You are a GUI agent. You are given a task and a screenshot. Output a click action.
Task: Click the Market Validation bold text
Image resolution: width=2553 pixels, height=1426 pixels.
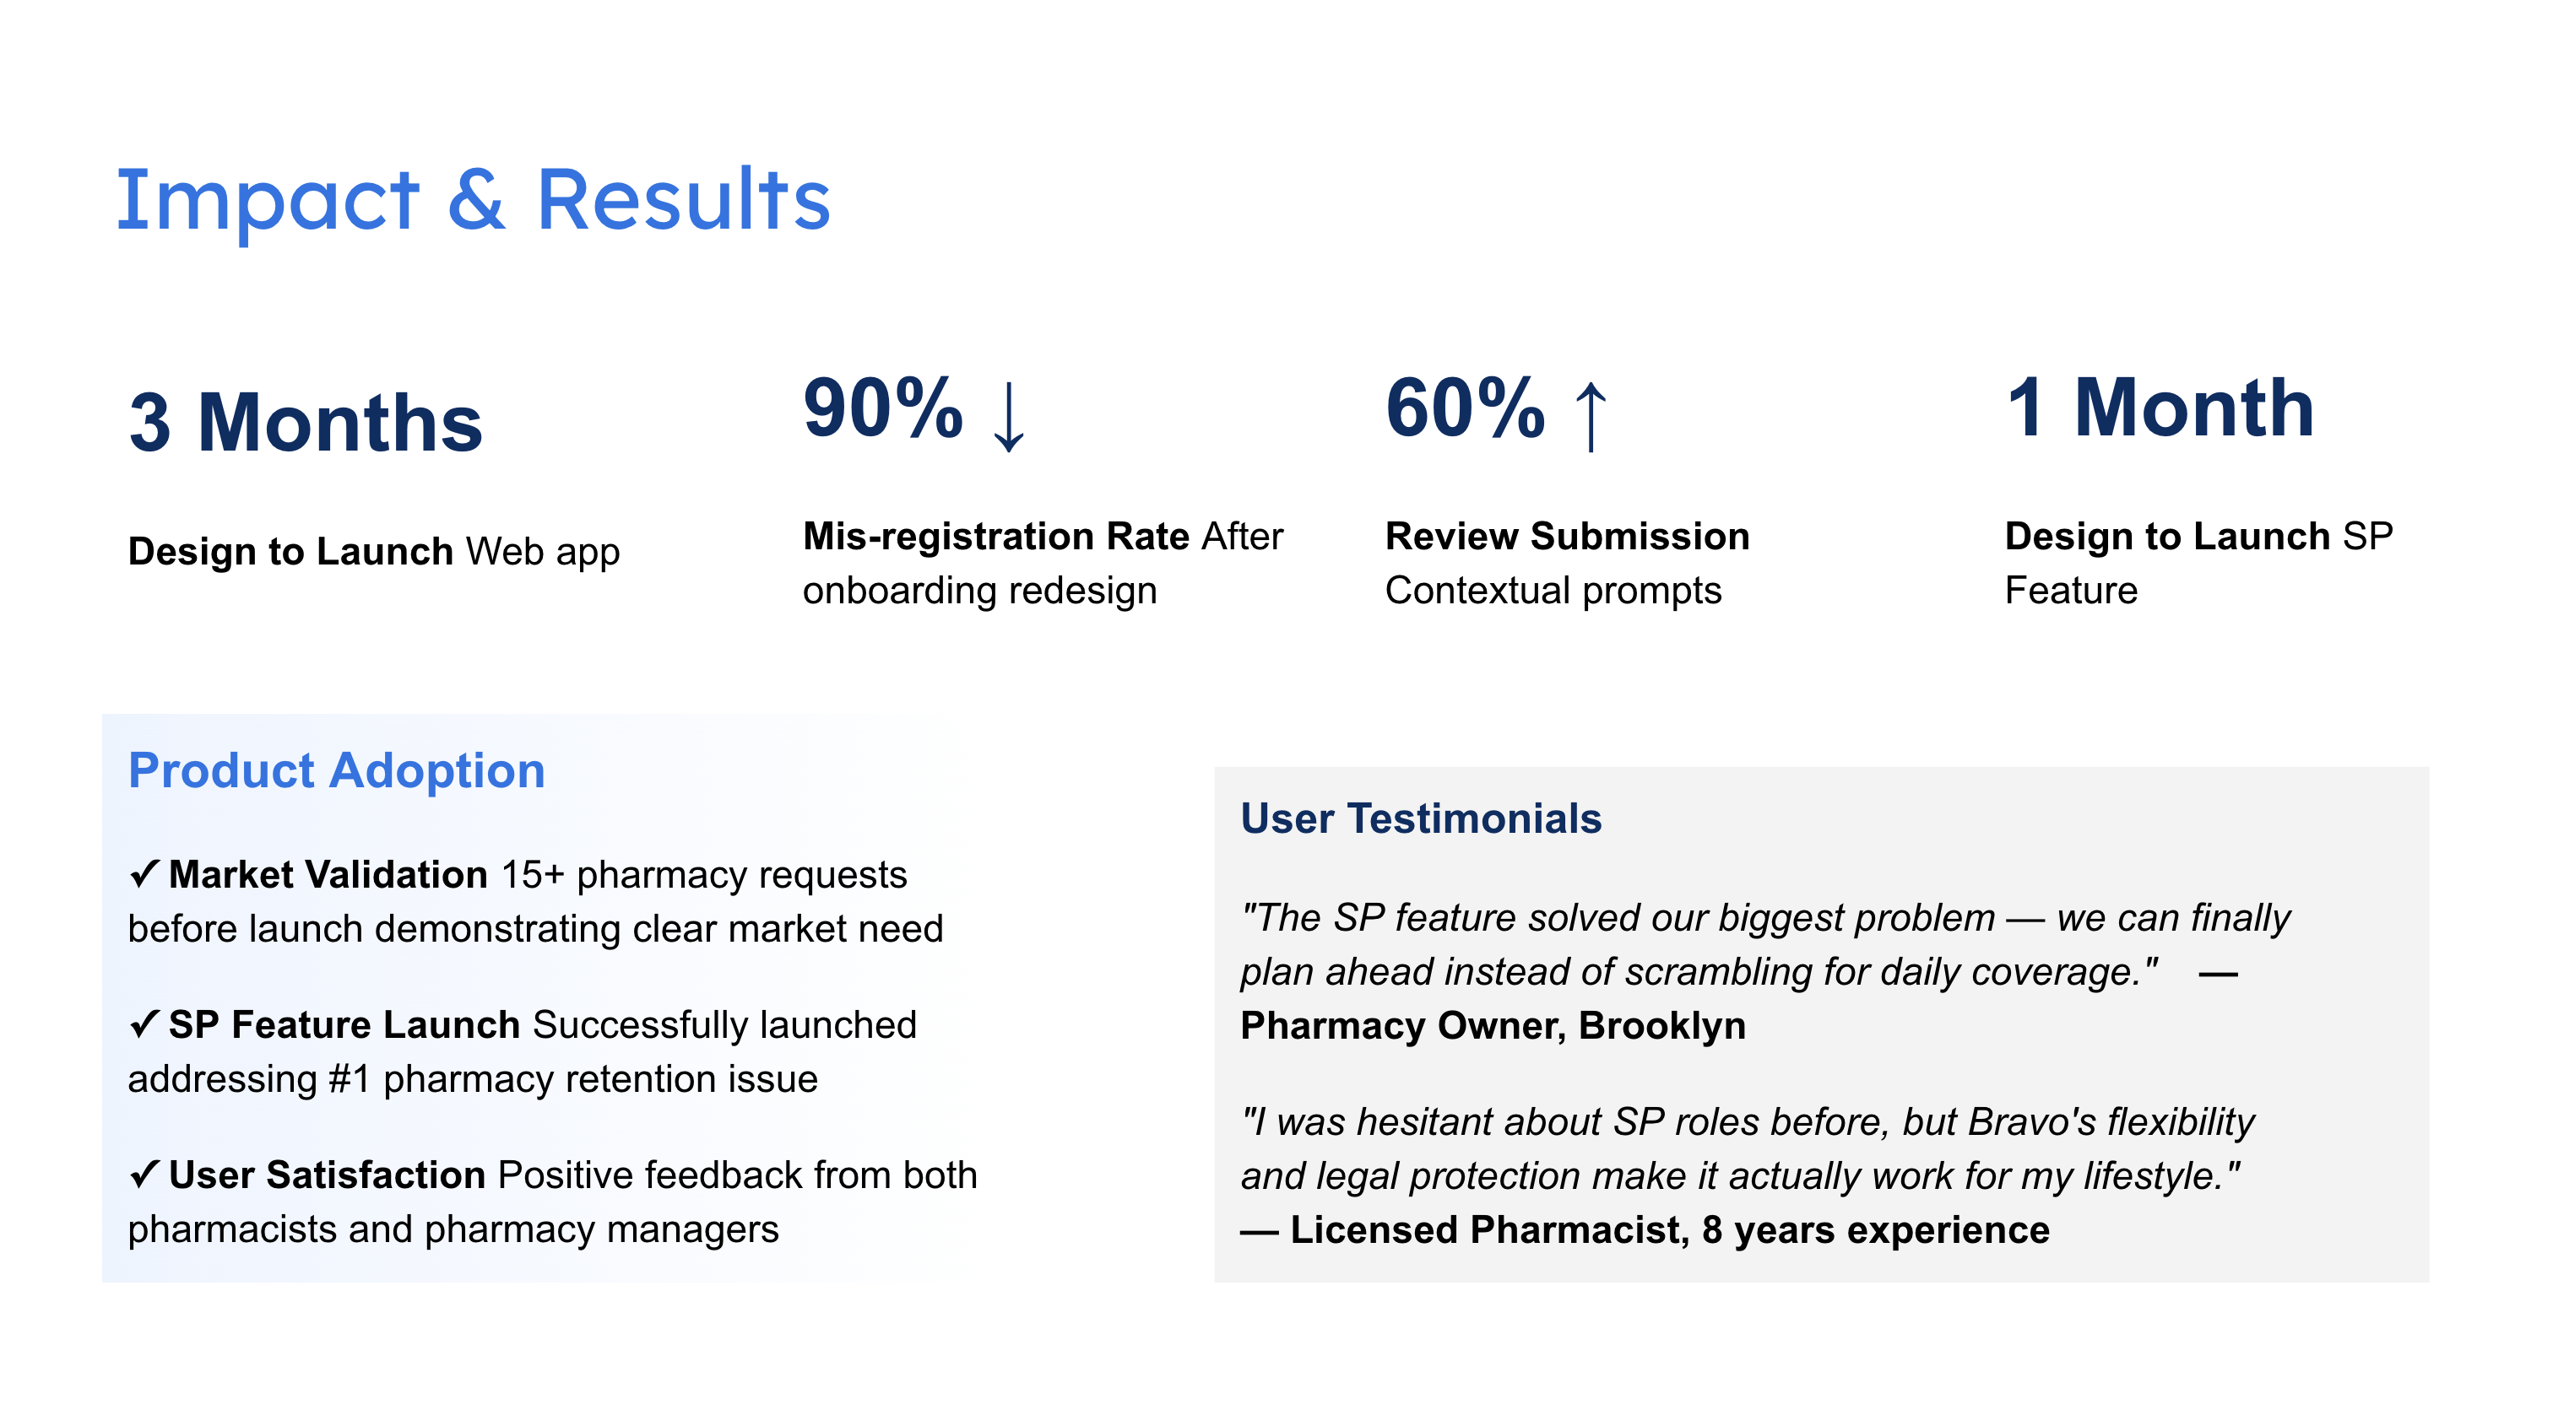coord(328,874)
